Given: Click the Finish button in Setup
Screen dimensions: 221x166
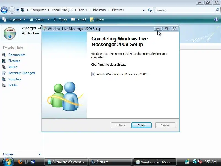Looking at the screenshot, I should (x=141, y=125).
